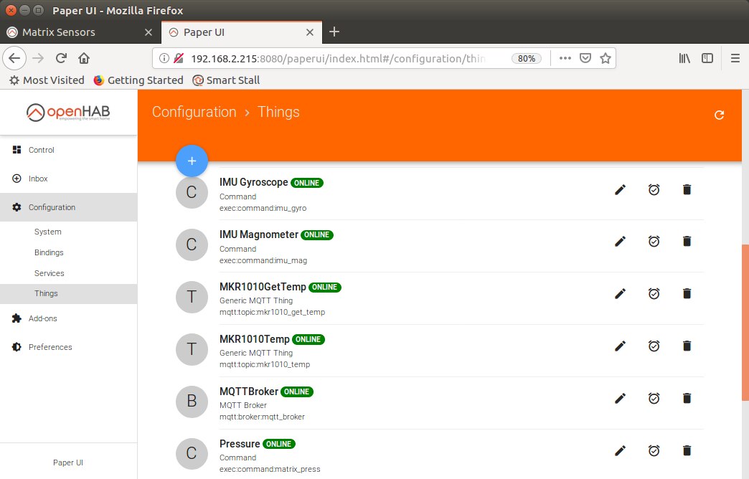Edit the MKR1010Temp thing

[x=620, y=346]
